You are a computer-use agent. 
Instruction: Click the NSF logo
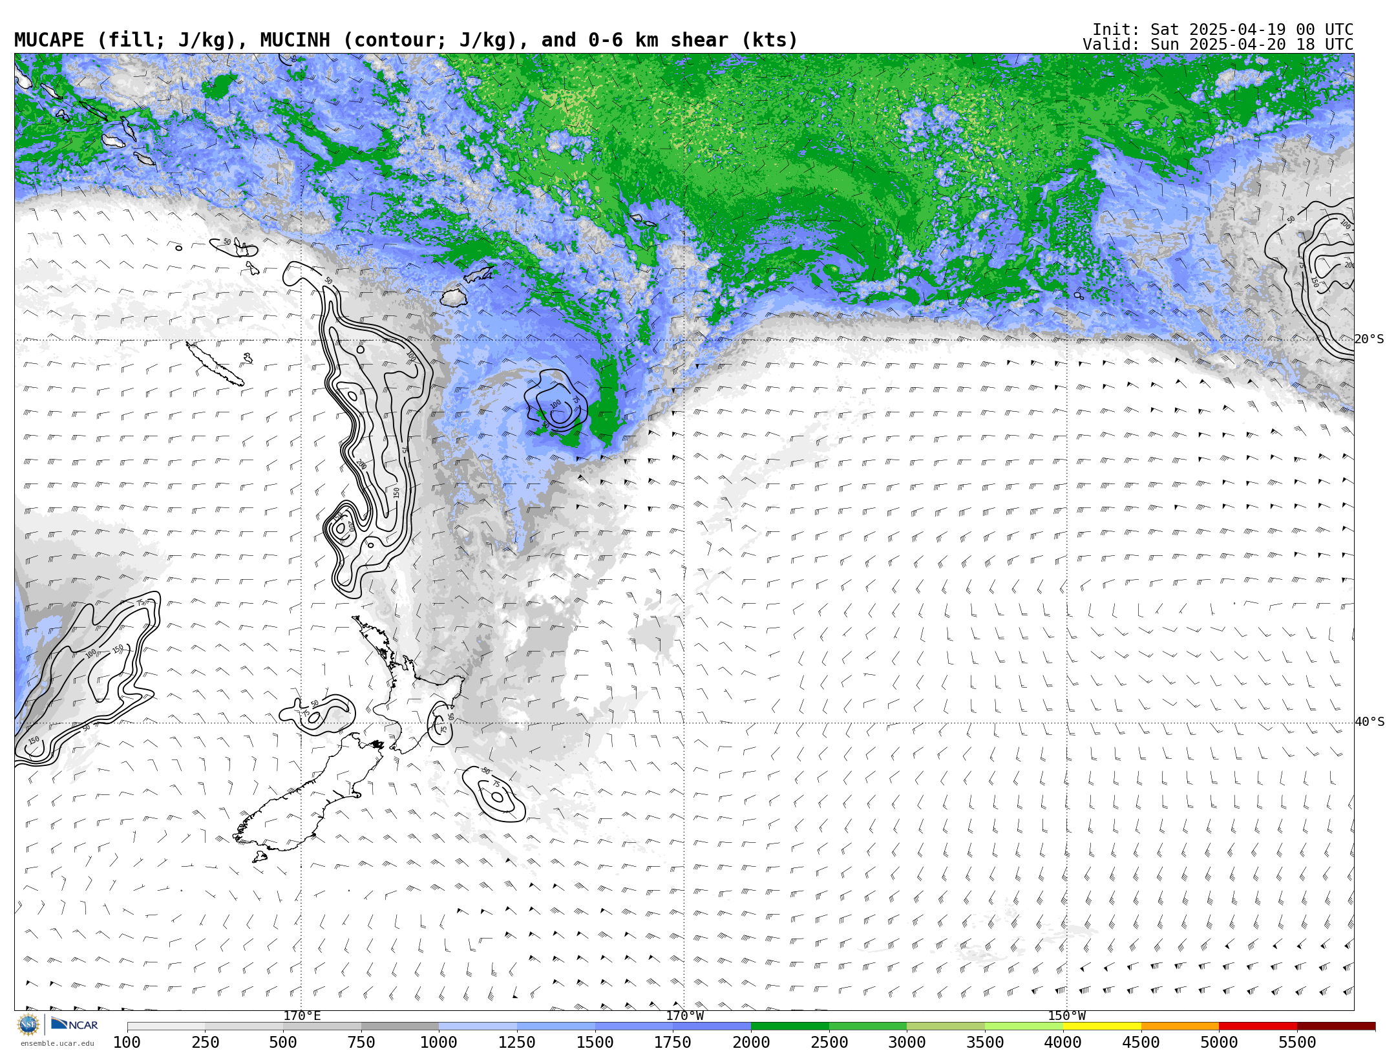[28, 1024]
